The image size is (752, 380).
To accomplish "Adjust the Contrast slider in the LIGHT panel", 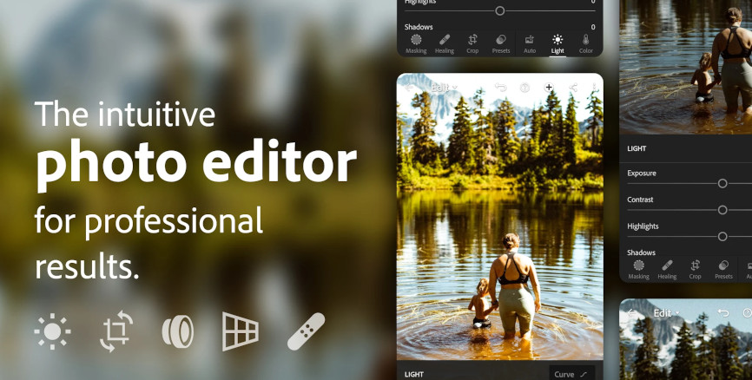I will tap(722, 210).
